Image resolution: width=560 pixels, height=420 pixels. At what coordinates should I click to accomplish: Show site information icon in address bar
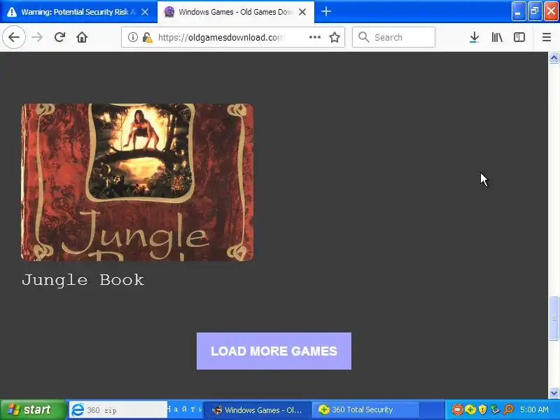point(132,37)
